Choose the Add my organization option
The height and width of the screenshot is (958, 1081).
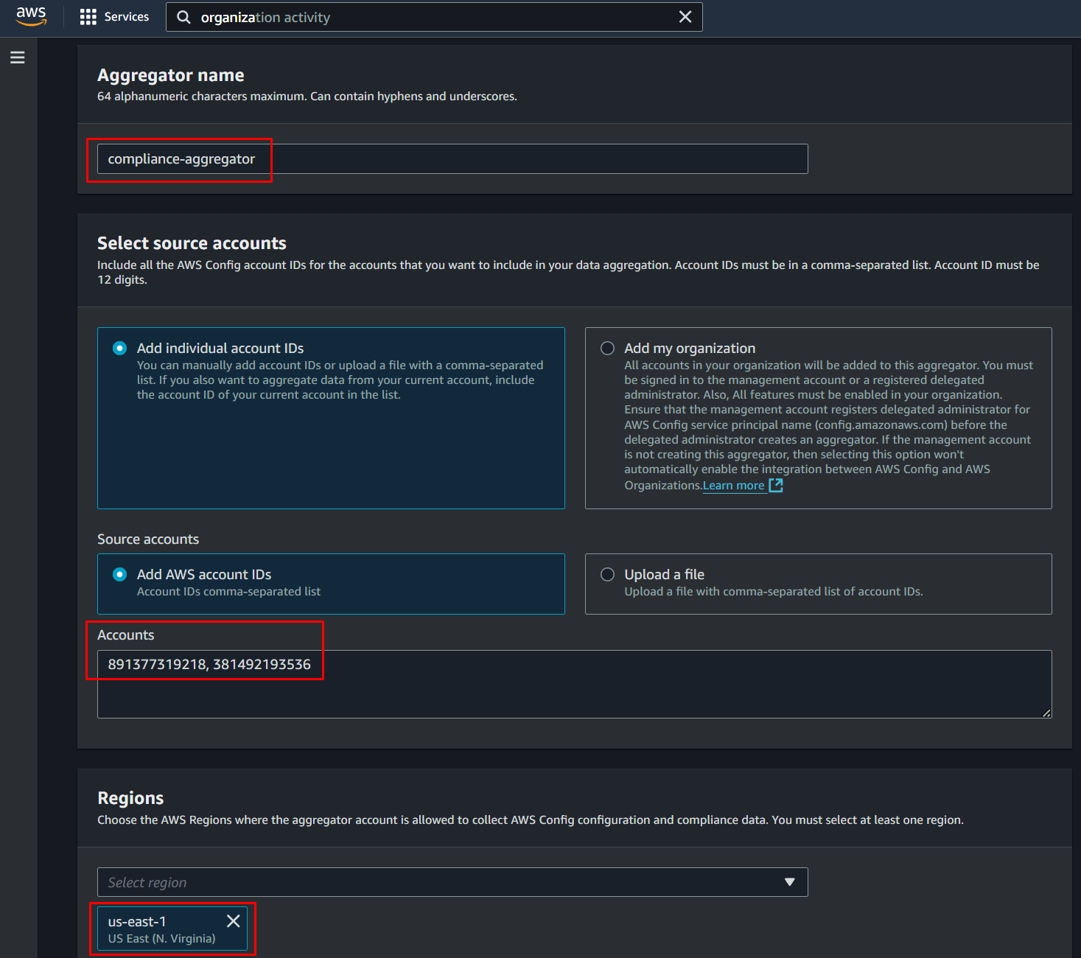[607, 349]
